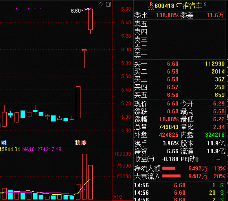Click the X10 volume scale label

(x=118, y=197)
